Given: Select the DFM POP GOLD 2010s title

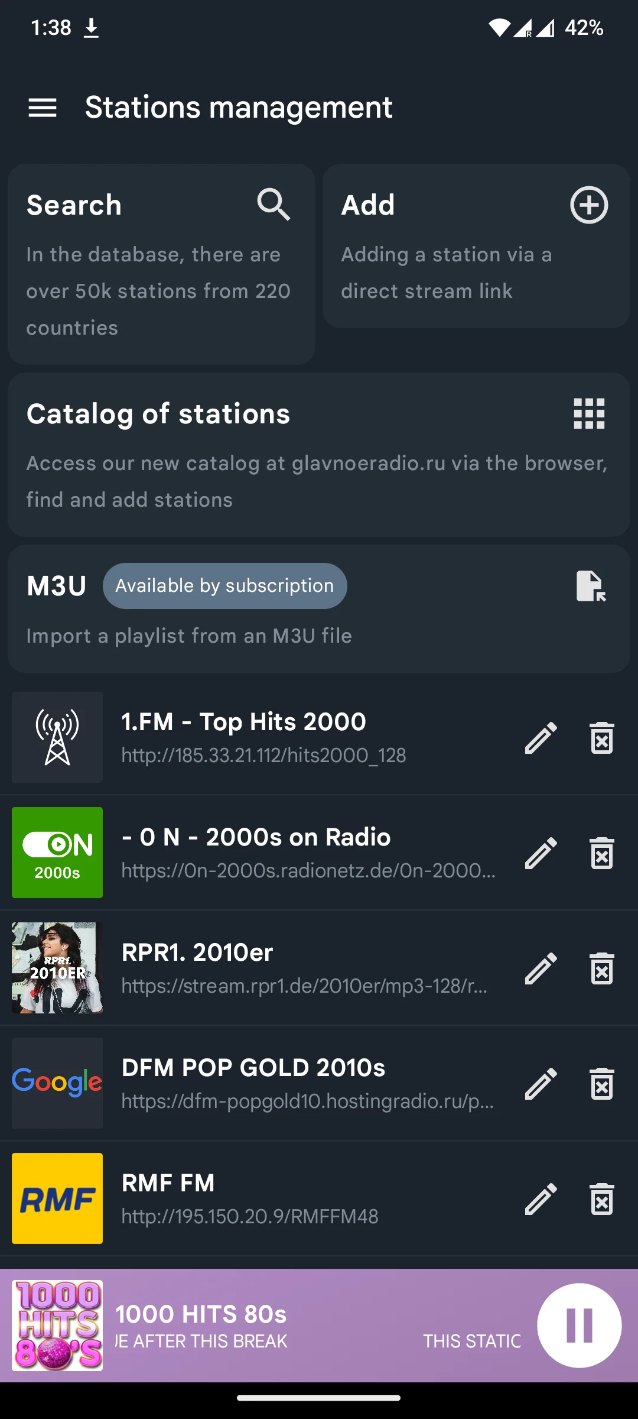Looking at the screenshot, I should 253,1068.
